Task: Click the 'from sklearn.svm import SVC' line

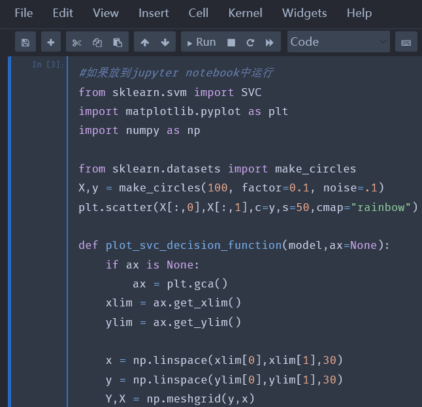Action: (x=170, y=92)
